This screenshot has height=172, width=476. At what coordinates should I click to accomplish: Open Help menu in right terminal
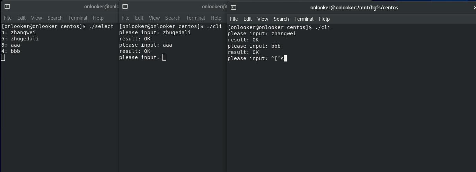[324, 19]
